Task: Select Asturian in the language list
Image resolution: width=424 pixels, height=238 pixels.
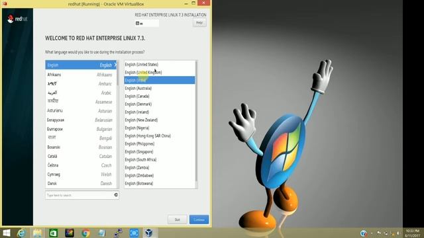Action: coord(81,110)
